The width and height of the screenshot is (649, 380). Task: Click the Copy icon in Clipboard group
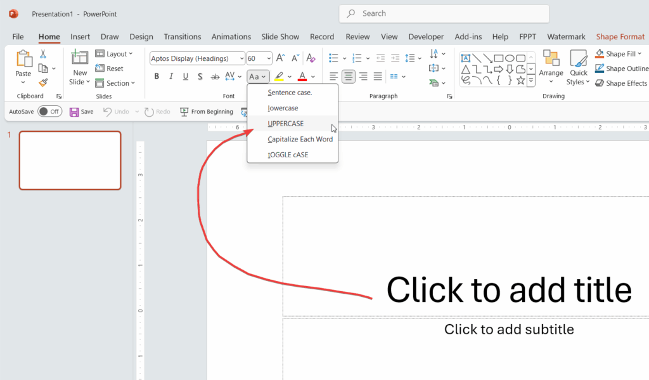click(x=43, y=69)
